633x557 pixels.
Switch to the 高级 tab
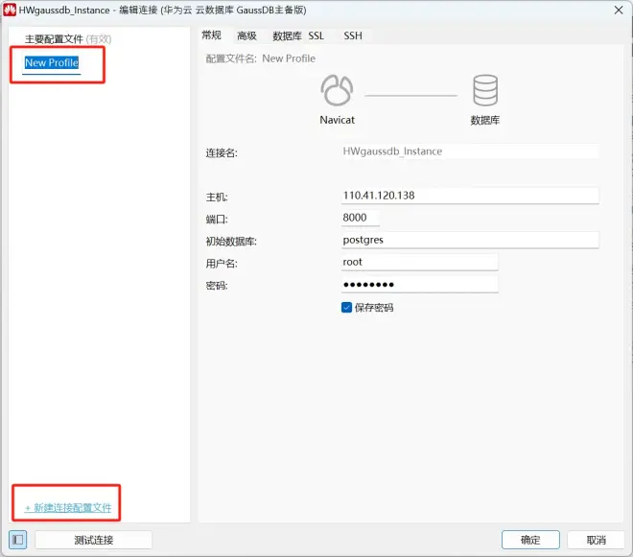pyautogui.click(x=246, y=35)
